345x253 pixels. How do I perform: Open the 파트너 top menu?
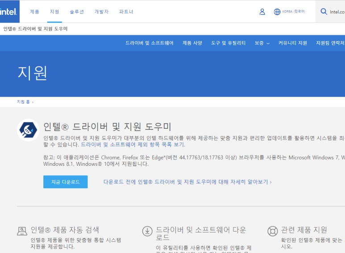[126, 12]
